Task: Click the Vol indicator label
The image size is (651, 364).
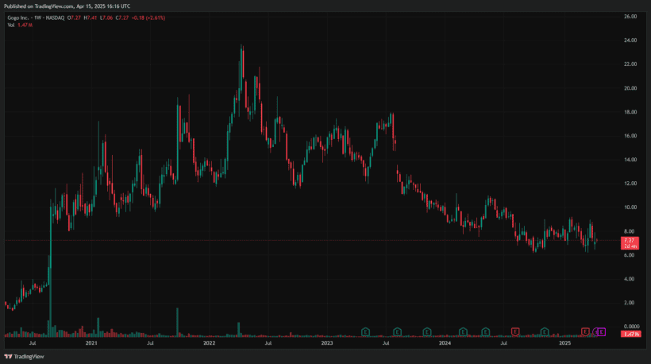Action: 12,25
